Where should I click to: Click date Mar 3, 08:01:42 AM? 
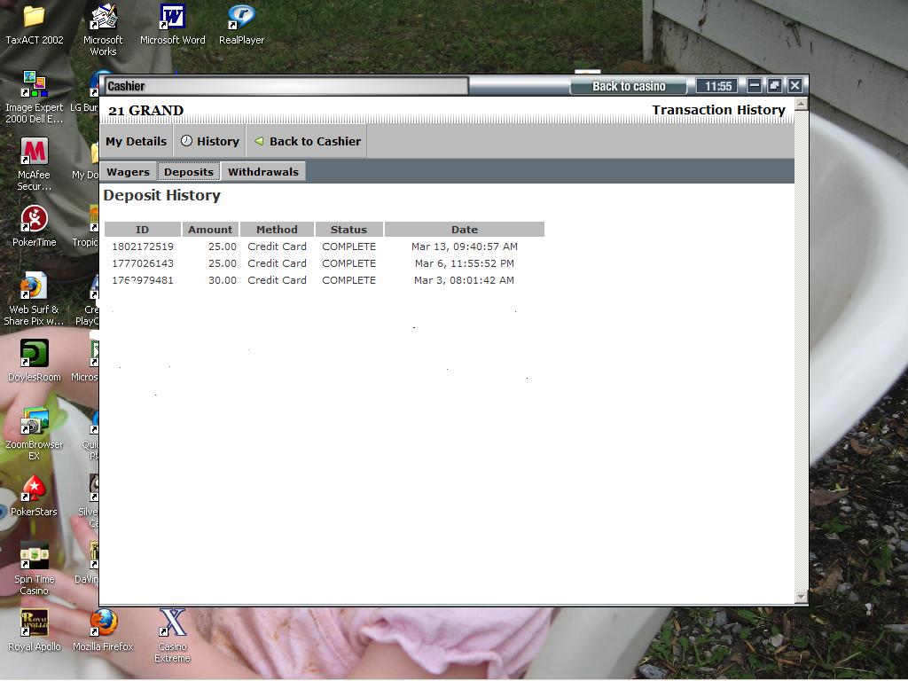click(x=465, y=280)
